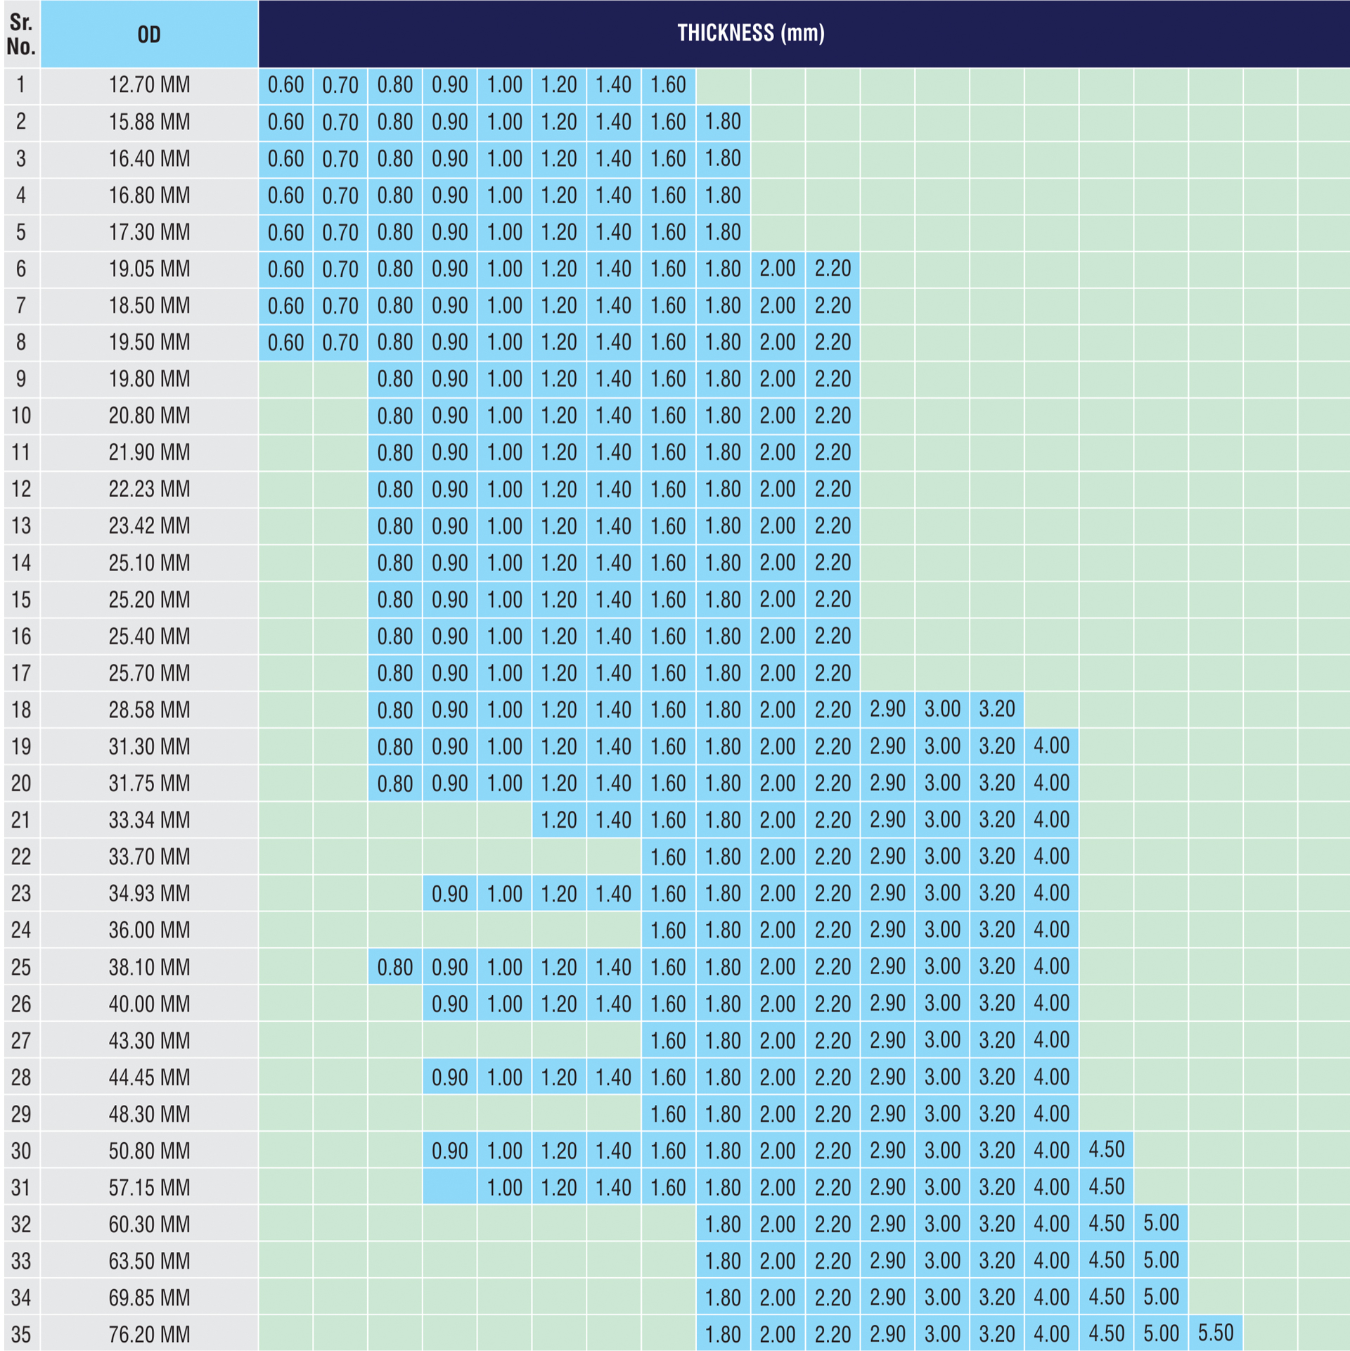
Task: Click the 2.20 thickness in the 19.05 MM row
Action: [x=833, y=269]
